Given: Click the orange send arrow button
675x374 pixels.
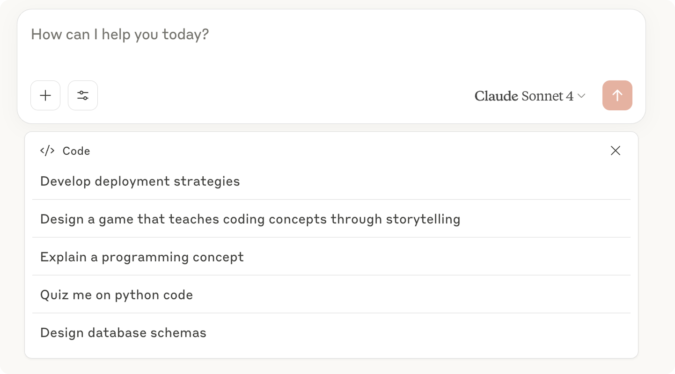Looking at the screenshot, I should 617,95.
